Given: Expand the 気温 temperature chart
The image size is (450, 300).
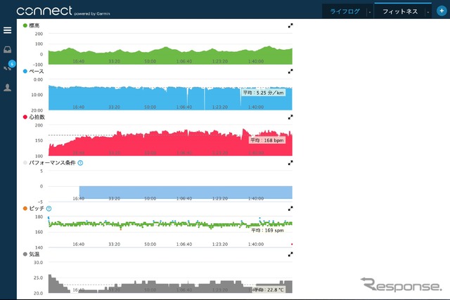Looking at the screenshot, I should 290,254.
